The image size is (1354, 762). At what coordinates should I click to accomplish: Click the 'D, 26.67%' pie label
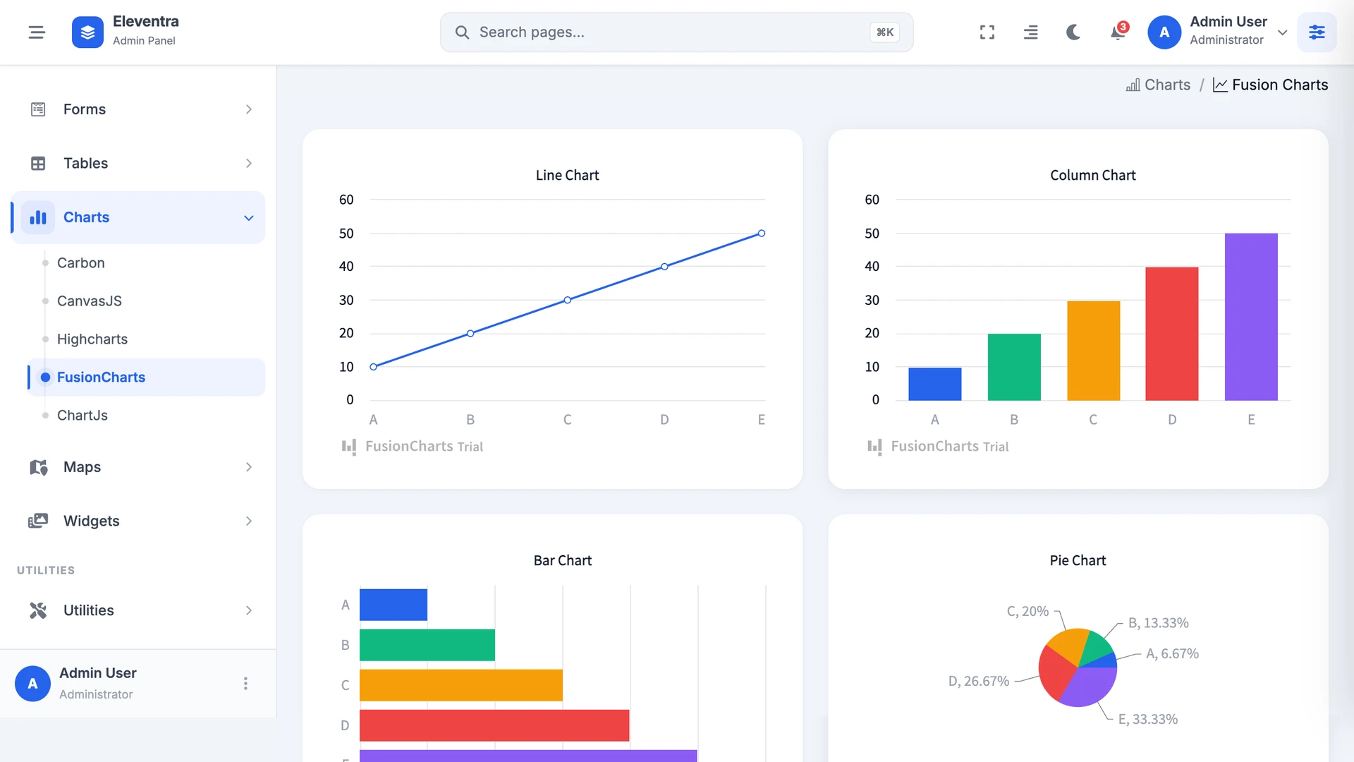pos(978,681)
